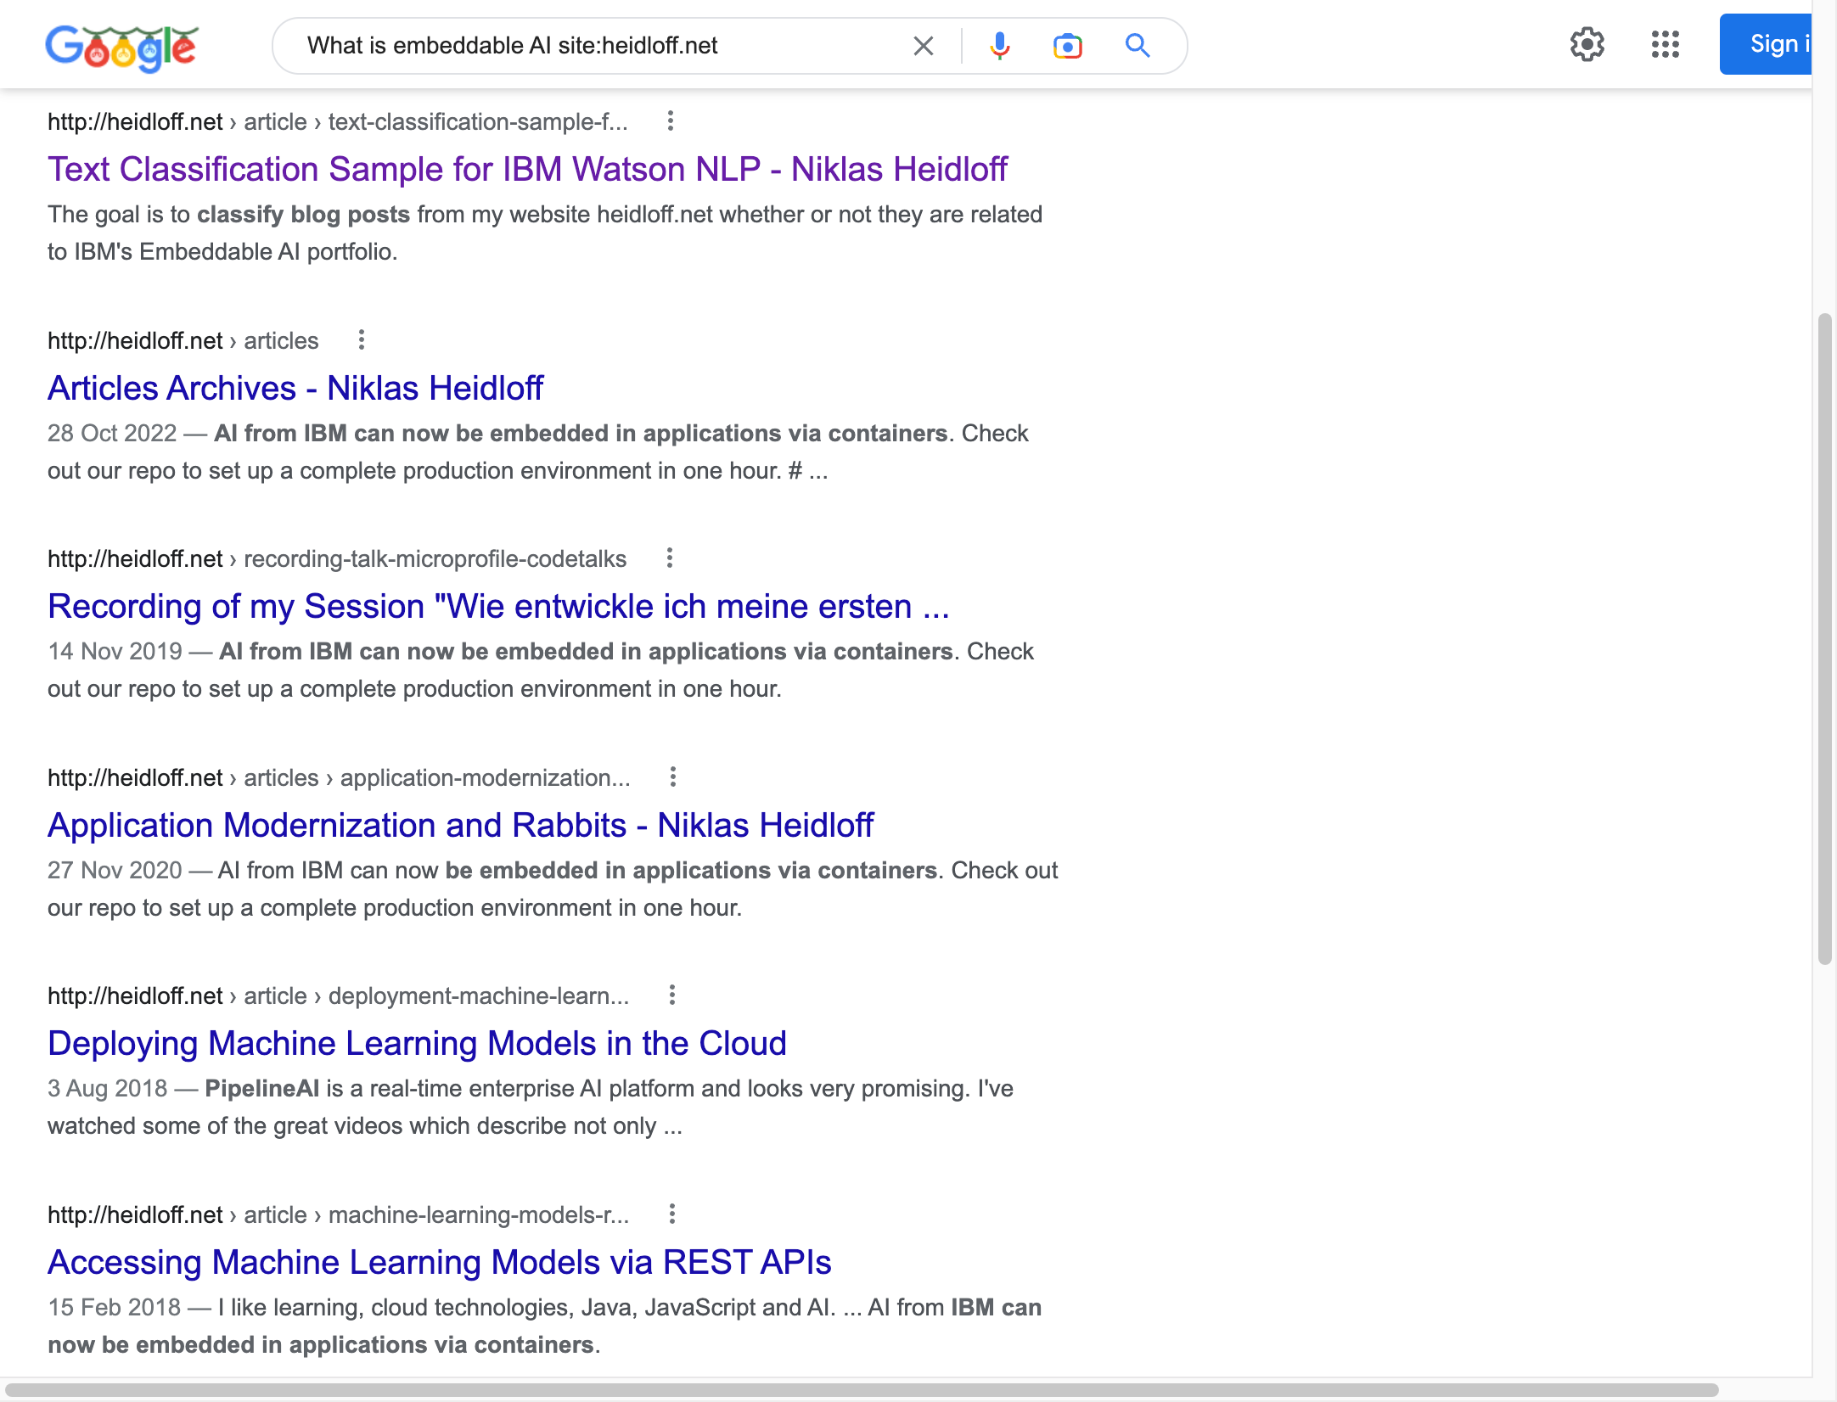This screenshot has height=1402, width=1837.
Task: Open Recording of my Session result link
Action: pos(498,606)
